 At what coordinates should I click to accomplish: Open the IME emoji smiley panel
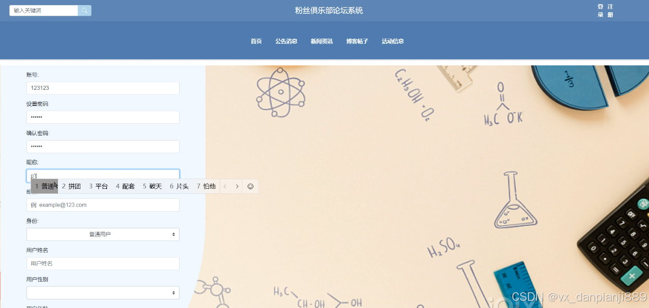[x=250, y=186]
